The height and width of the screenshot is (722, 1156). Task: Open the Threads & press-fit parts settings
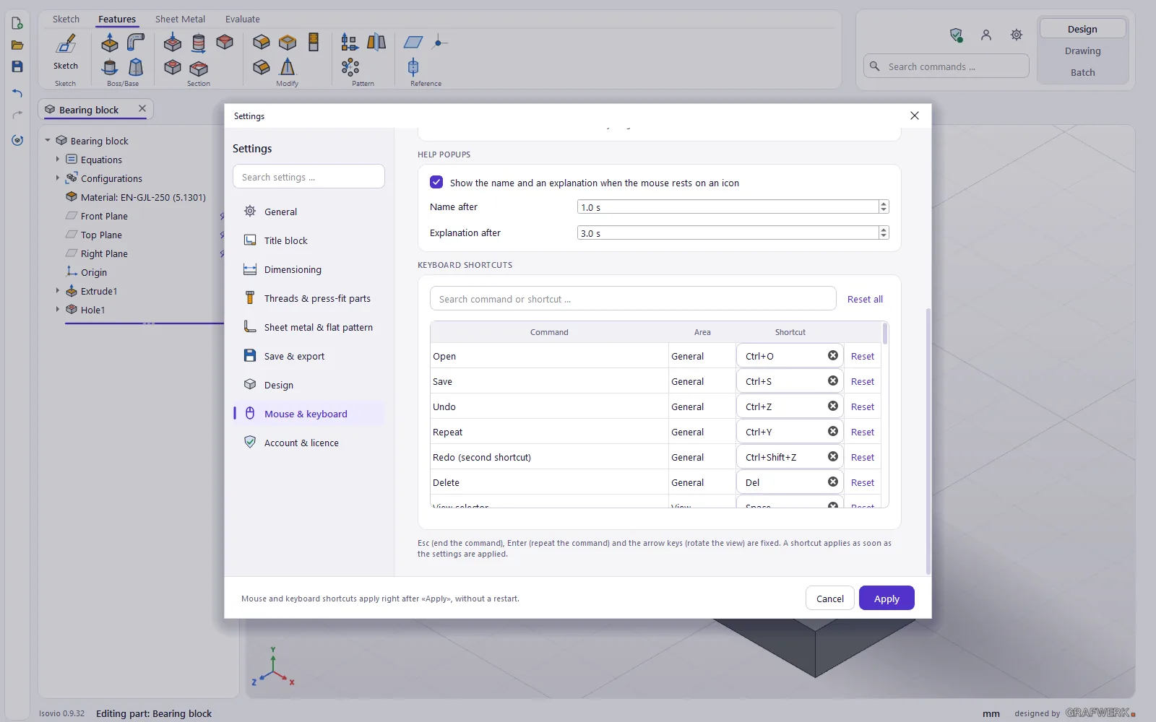[309, 298]
